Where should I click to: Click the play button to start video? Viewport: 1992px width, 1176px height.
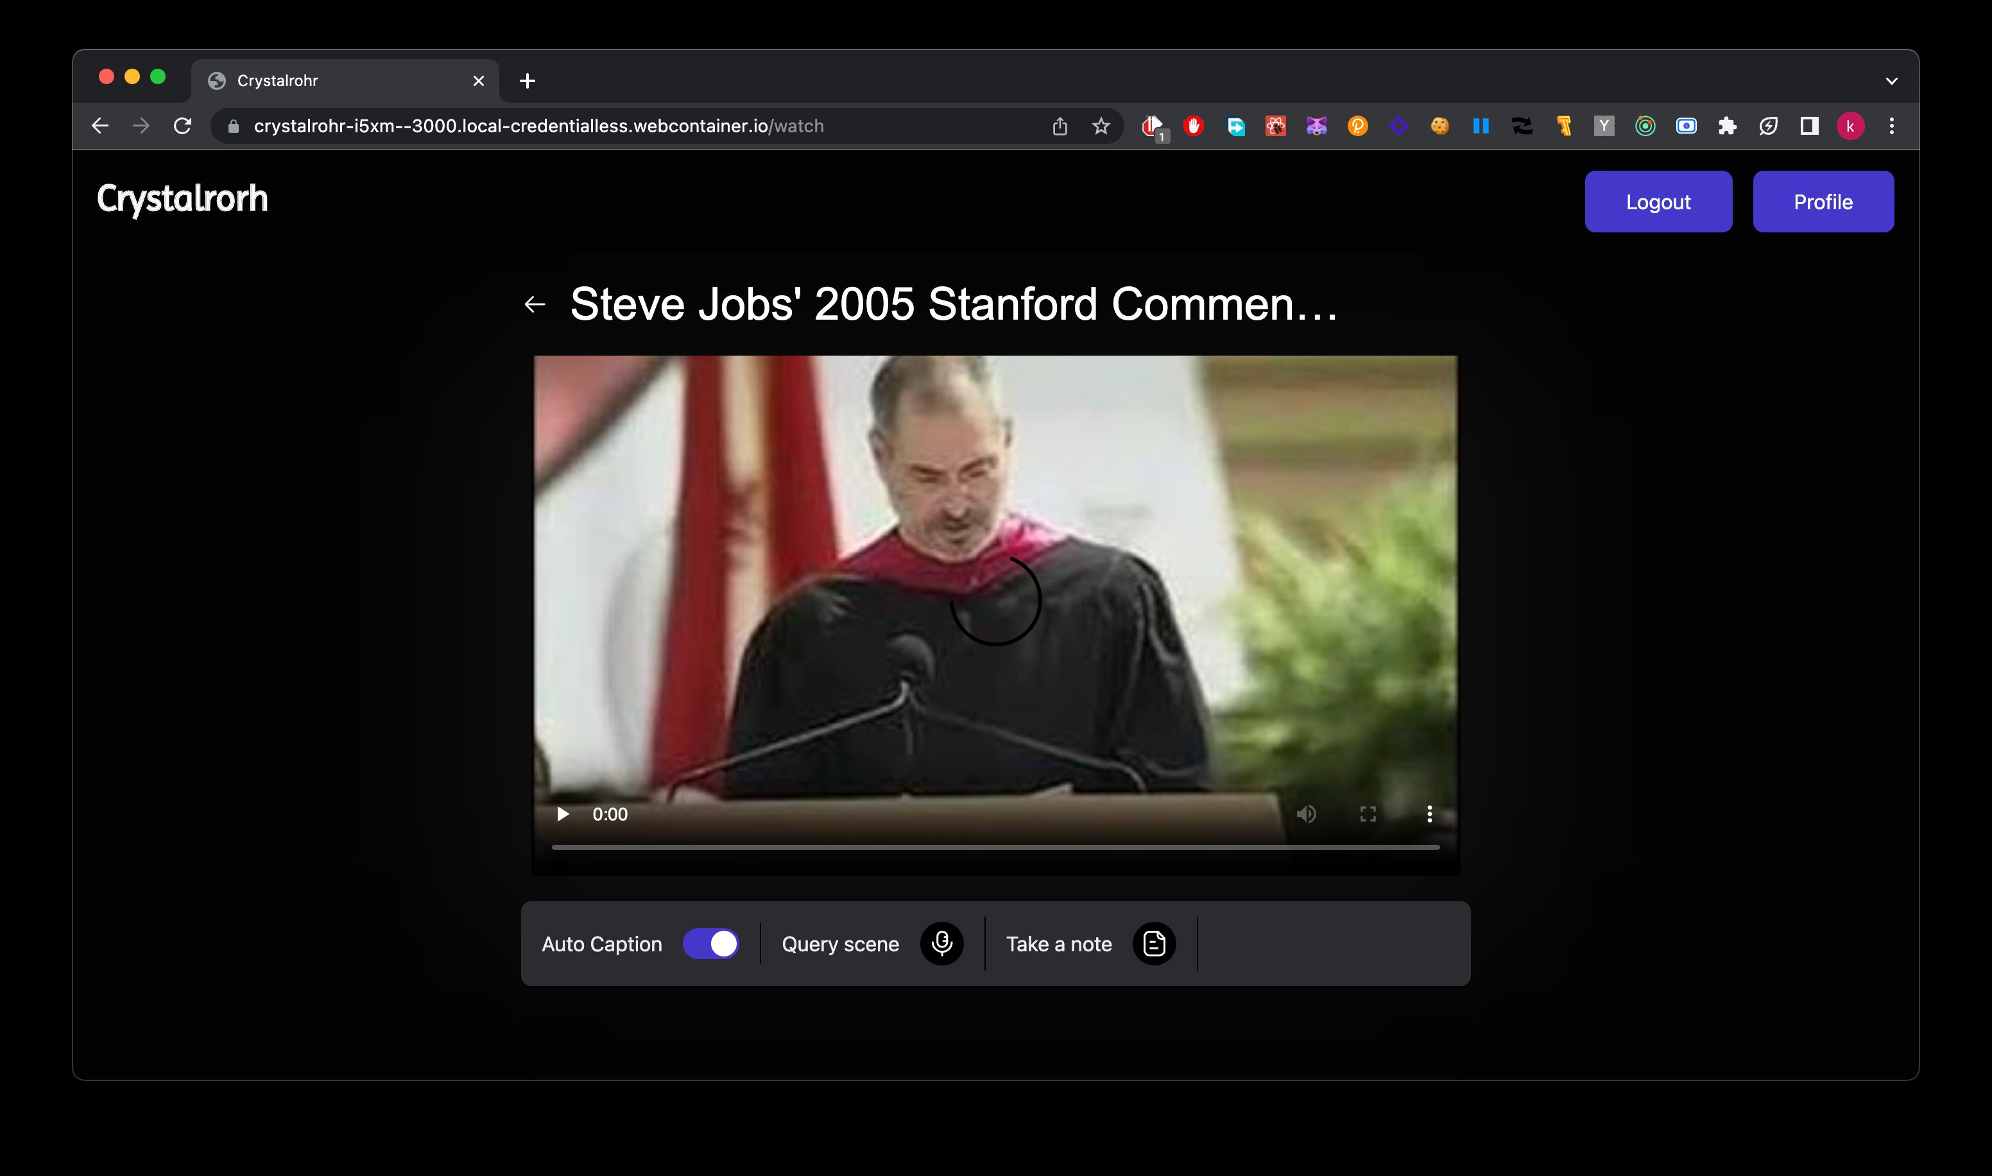562,813
